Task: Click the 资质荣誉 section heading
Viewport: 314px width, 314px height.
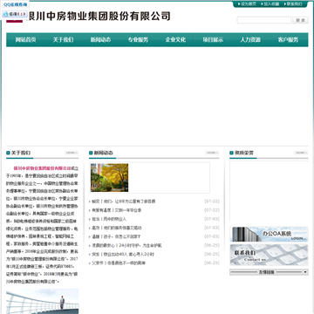Action: tap(244, 153)
